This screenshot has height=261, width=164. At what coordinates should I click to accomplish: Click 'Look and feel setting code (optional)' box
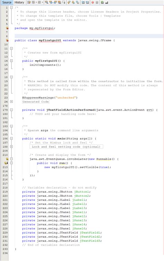pos(66,147)
